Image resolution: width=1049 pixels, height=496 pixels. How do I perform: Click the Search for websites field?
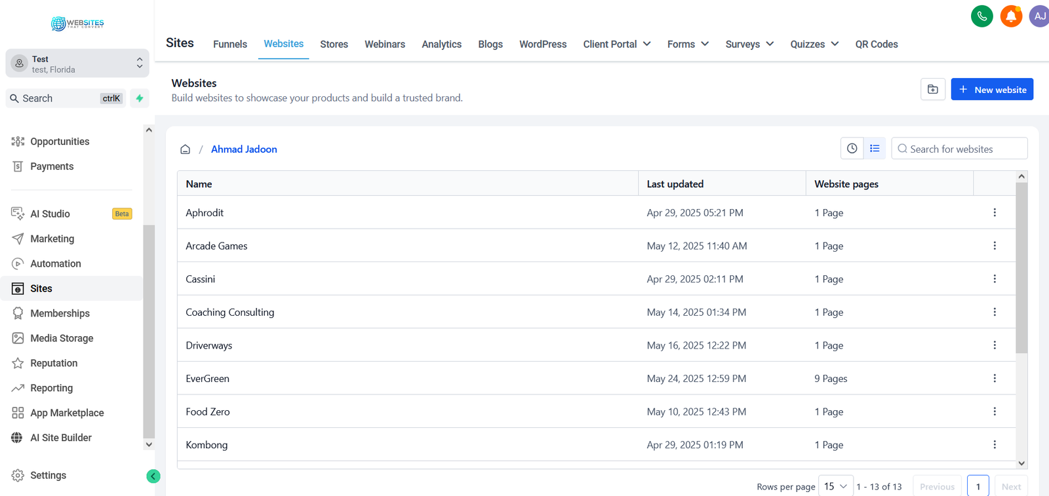pos(959,149)
